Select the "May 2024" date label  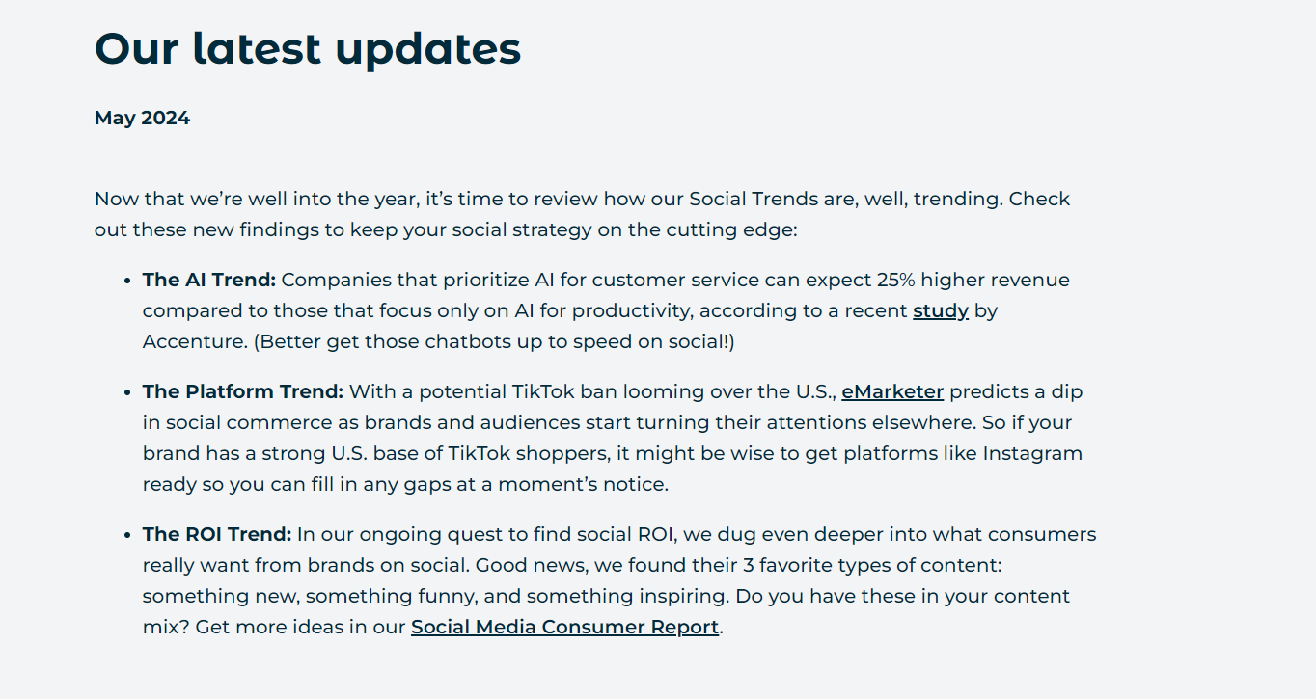pos(142,119)
